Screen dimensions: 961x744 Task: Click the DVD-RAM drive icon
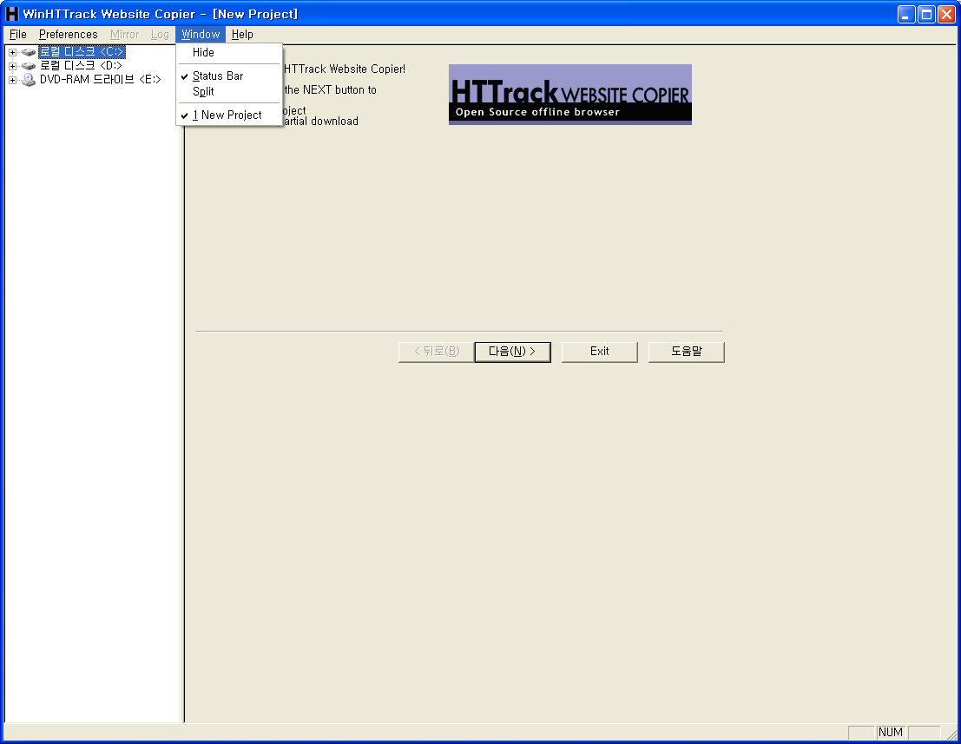[x=28, y=80]
